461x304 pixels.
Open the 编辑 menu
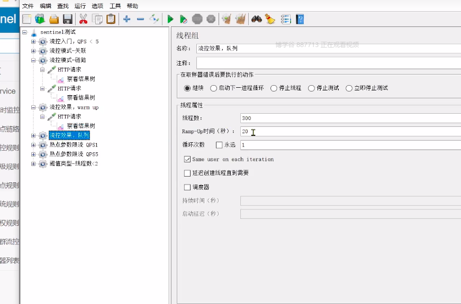(x=46, y=6)
